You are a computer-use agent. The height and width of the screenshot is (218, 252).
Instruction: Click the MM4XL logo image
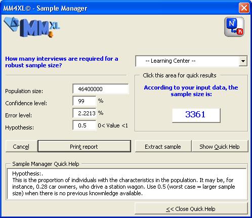[32, 27]
